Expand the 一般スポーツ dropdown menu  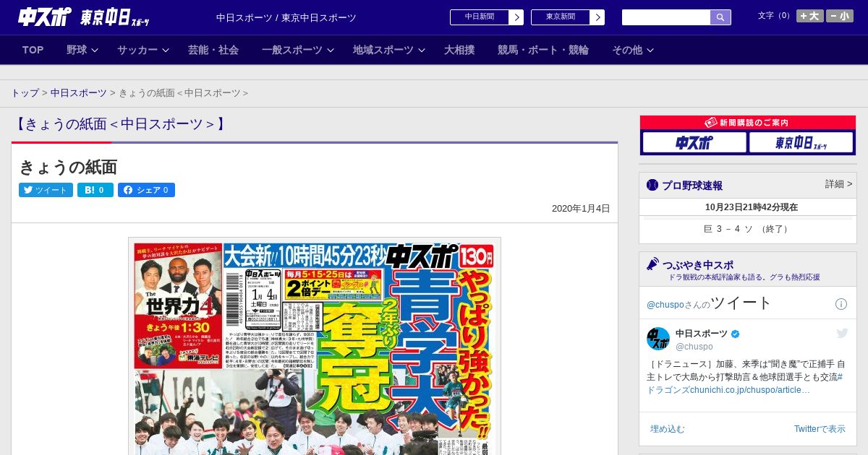[298, 50]
